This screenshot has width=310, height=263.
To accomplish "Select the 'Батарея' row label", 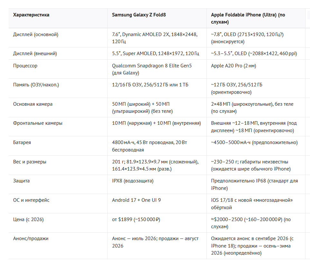I will (x=22, y=142).
